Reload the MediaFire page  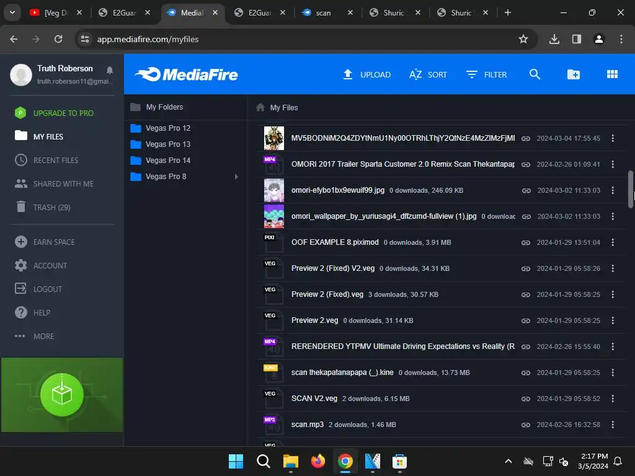click(x=58, y=39)
